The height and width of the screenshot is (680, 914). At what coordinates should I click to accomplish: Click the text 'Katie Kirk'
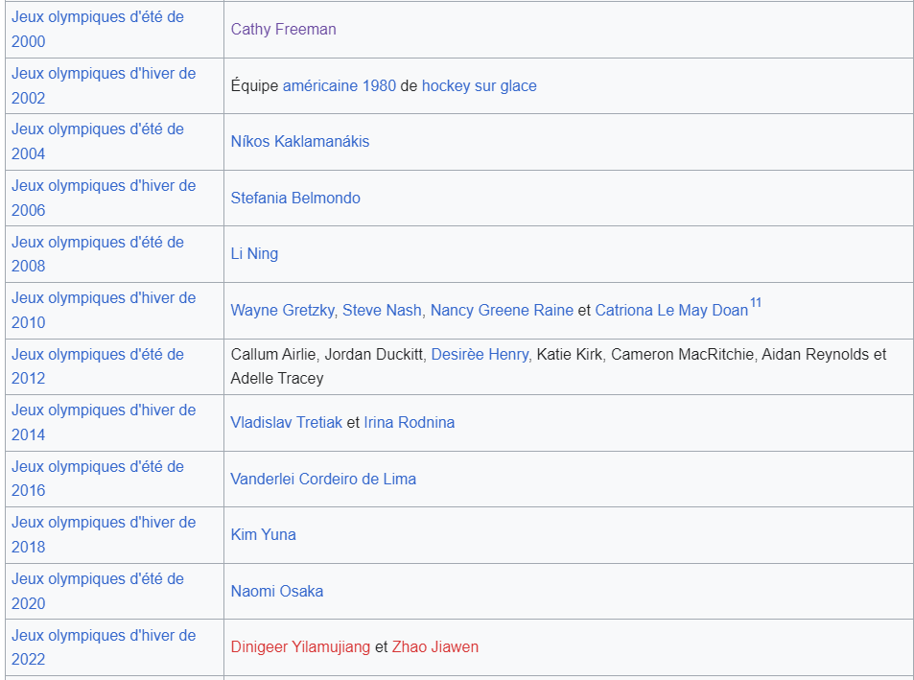point(569,354)
